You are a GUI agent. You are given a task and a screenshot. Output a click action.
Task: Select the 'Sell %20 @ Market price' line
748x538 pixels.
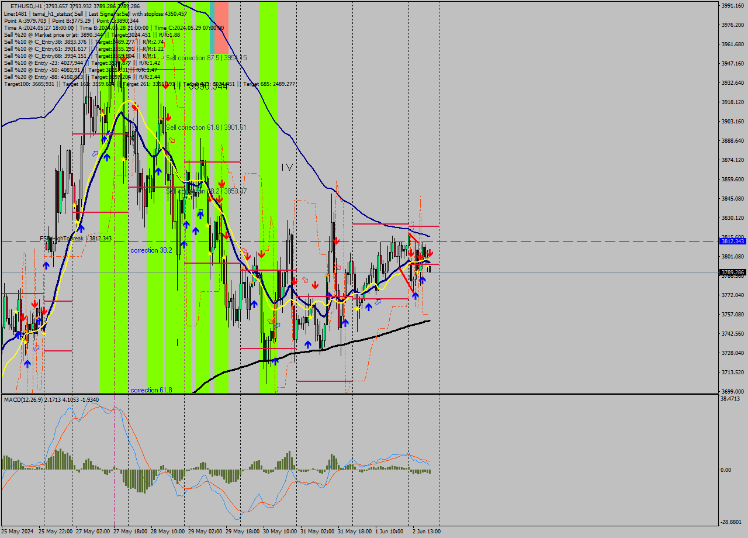coord(92,35)
